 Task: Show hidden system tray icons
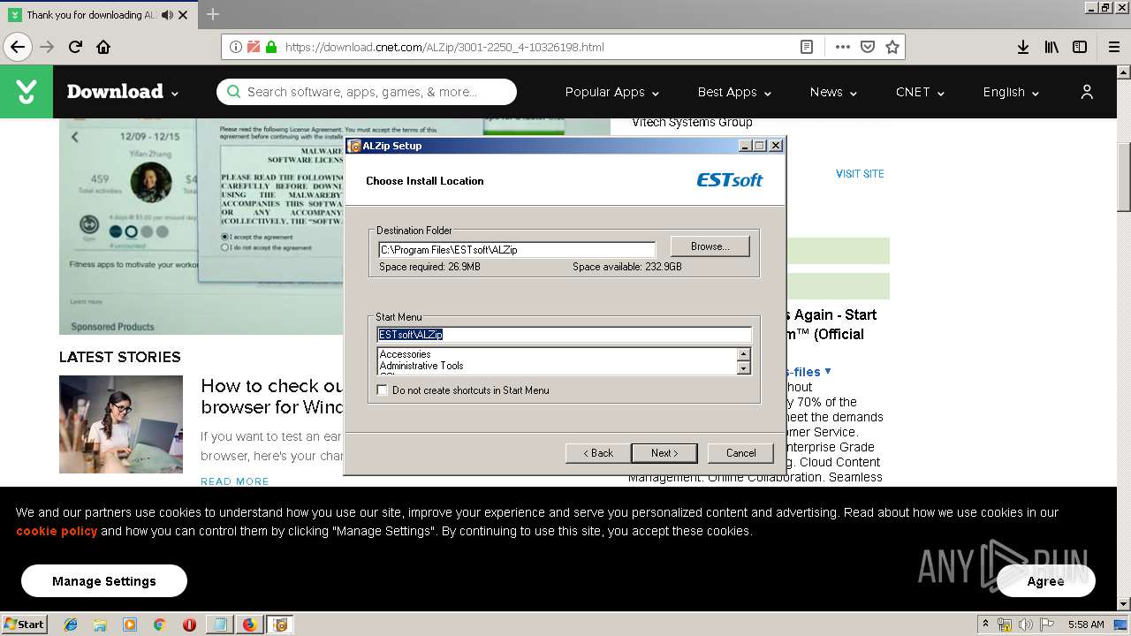[985, 625]
